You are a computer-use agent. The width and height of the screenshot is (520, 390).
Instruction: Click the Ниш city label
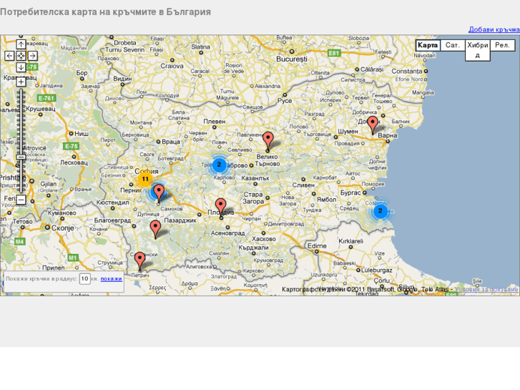point(82,134)
